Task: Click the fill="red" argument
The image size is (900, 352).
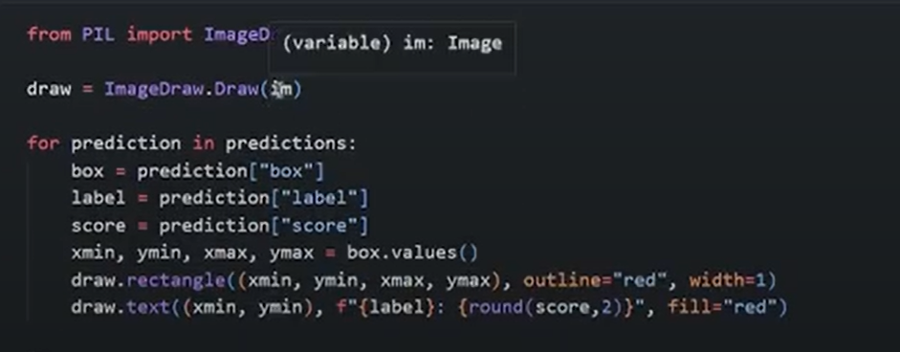Action: pos(721,307)
